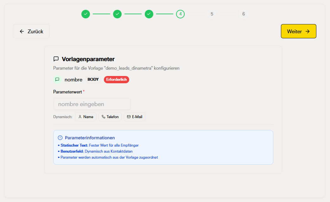Click the third completed checkmark step
Image resolution: width=330 pixels, height=202 pixels.
[x=149, y=14]
